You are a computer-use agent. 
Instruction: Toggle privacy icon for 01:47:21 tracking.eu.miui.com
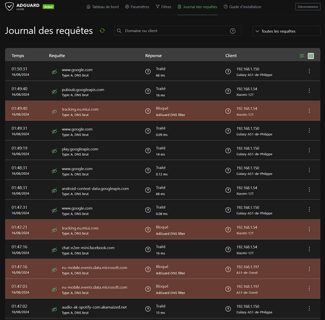point(54,230)
